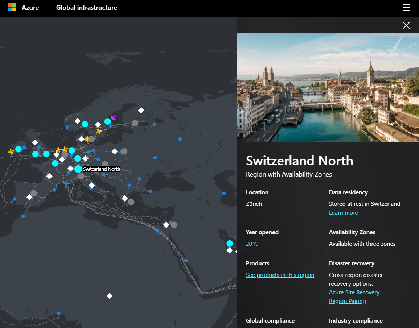The width and height of the screenshot is (419, 328).
Task: Open the Region Pairing link
Action: tap(348, 301)
